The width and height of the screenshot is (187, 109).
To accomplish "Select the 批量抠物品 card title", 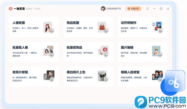I will click(74, 48).
